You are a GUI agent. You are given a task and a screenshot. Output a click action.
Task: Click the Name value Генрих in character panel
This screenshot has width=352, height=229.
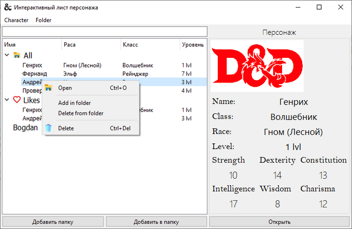(x=293, y=102)
